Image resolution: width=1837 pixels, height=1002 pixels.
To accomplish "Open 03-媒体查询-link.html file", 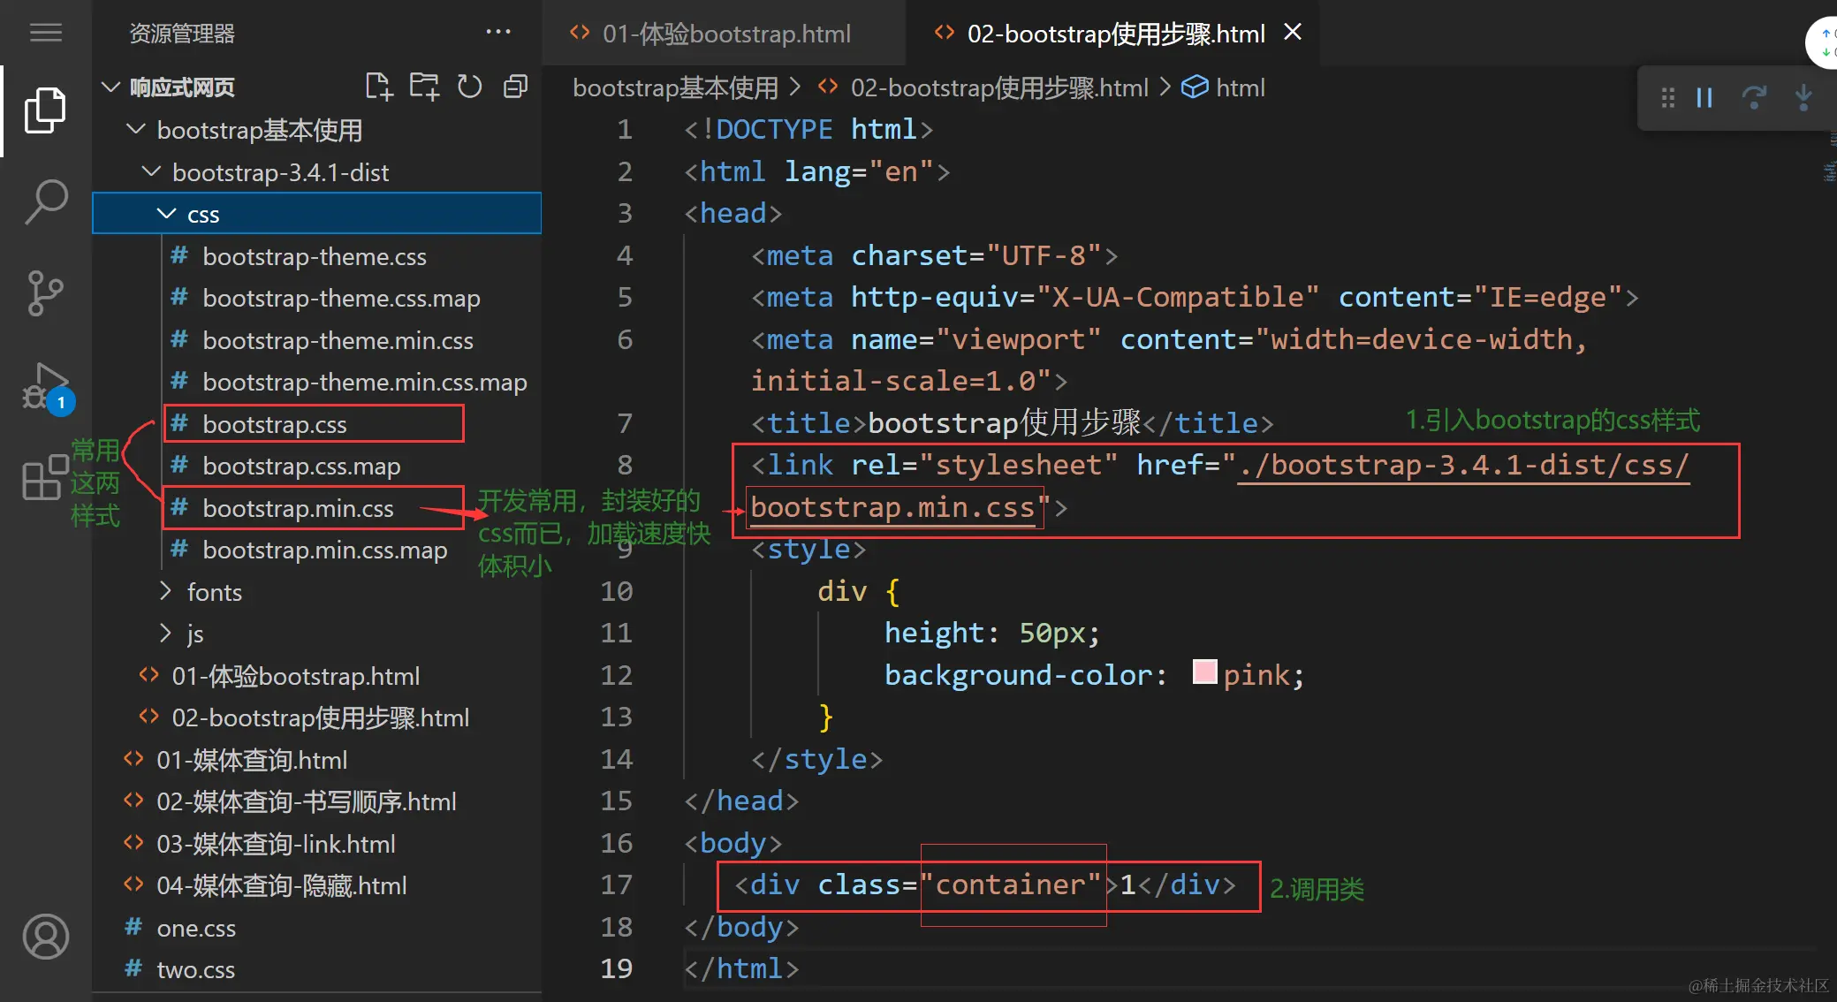I will coord(316,844).
